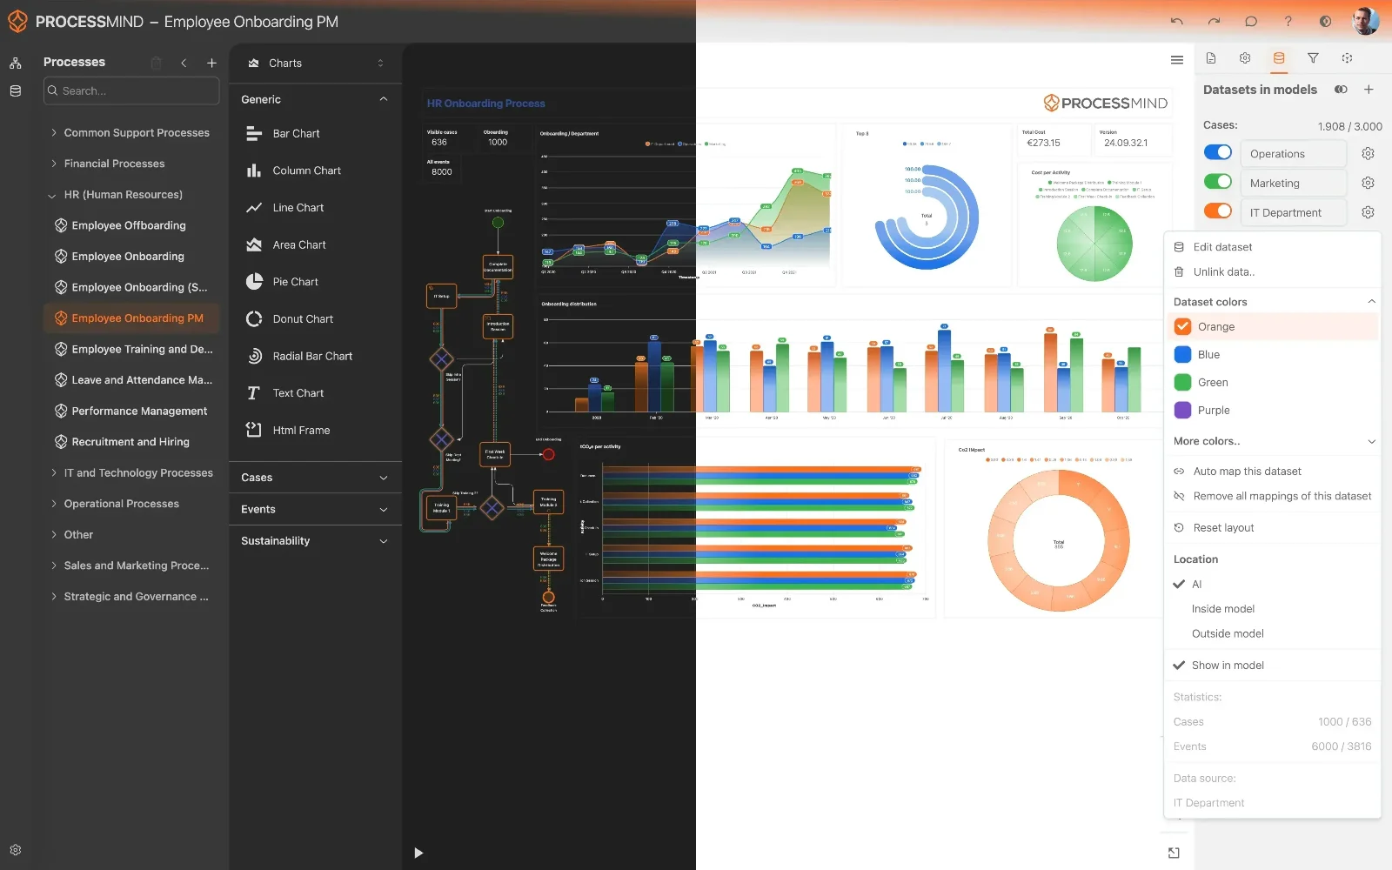Screen dimensions: 1392x870
Task: Open the comments bubble icon
Action: (1251, 22)
